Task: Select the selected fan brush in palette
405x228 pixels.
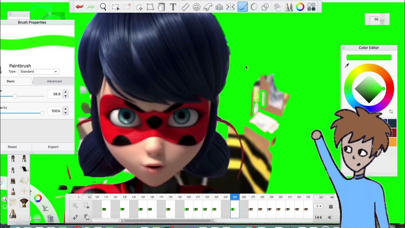Action: (x=24, y=202)
